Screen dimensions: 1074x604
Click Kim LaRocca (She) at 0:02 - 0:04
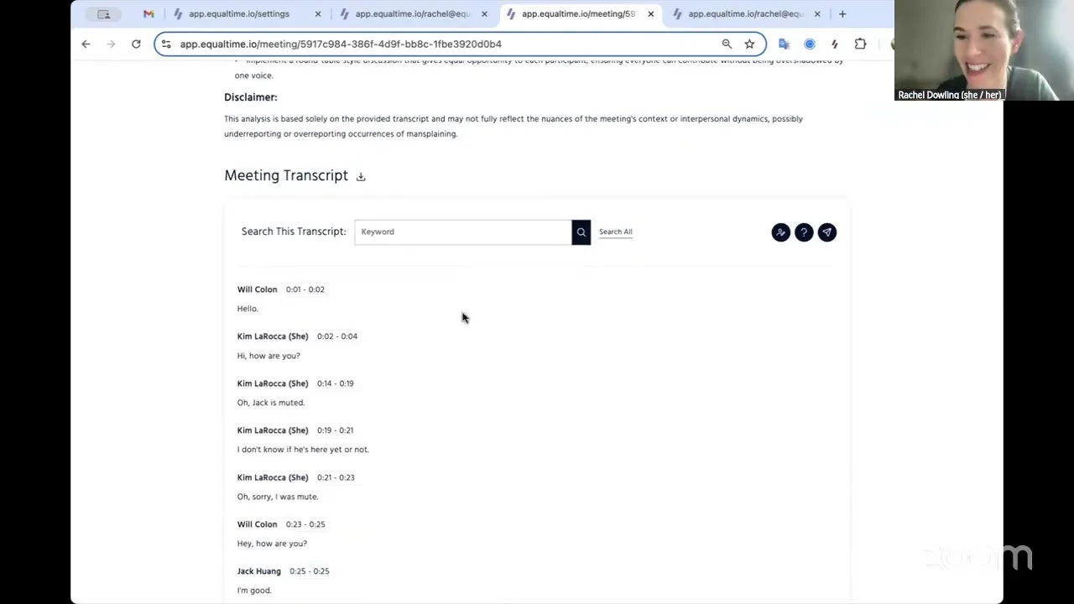coord(273,336)
